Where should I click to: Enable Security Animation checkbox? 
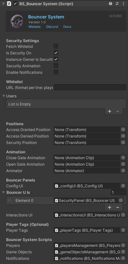point(56,66)
